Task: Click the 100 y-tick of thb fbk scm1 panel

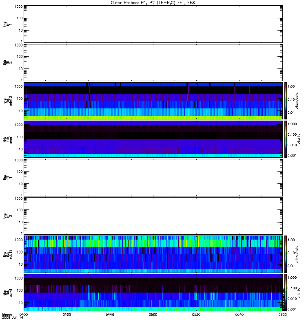Action: point(20,137)
